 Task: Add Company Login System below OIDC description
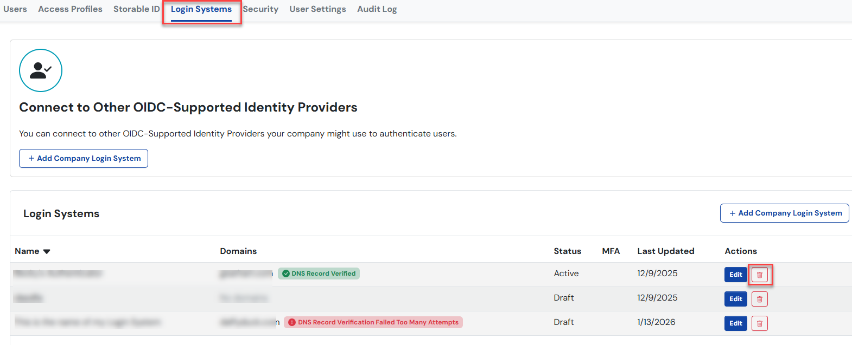tap(84, 158)
